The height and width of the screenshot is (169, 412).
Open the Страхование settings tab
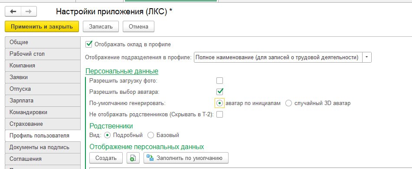tap(43, 124)
